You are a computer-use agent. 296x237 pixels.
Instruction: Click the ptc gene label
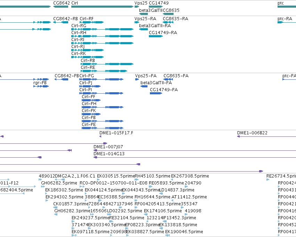point(280,3)
